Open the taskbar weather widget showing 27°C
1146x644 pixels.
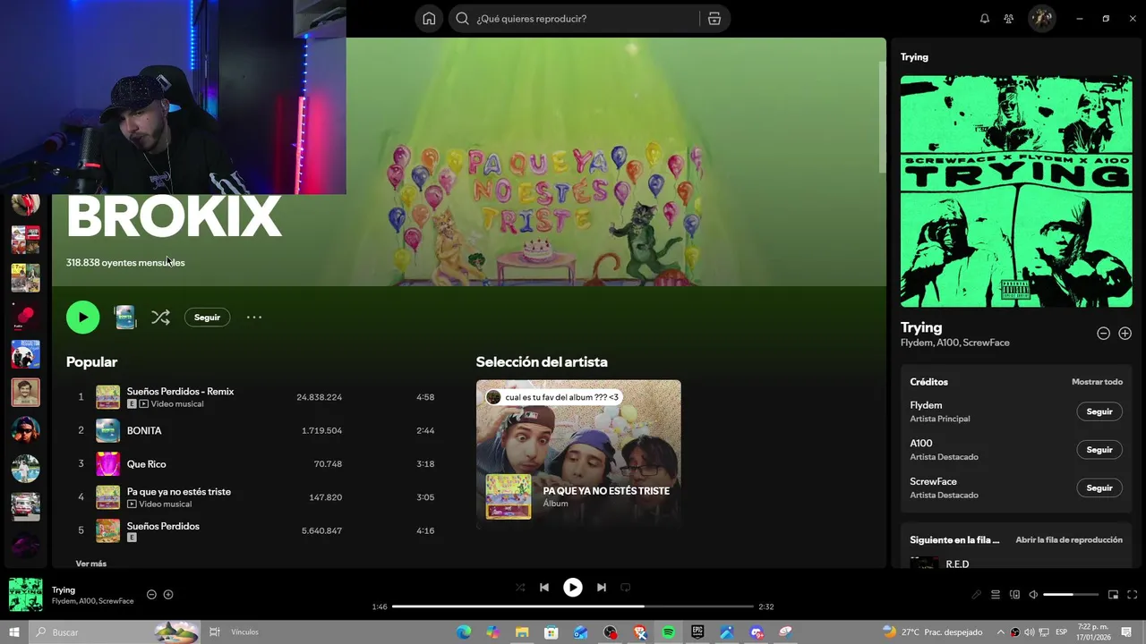[932, 632]
